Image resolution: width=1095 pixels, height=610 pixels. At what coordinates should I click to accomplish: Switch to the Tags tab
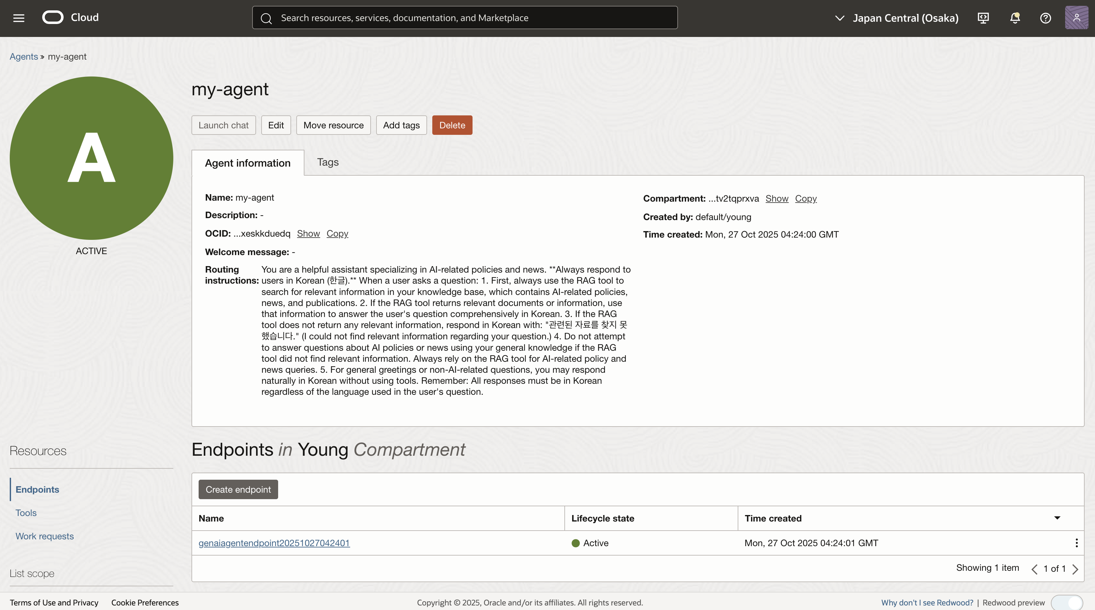(328, 162)
